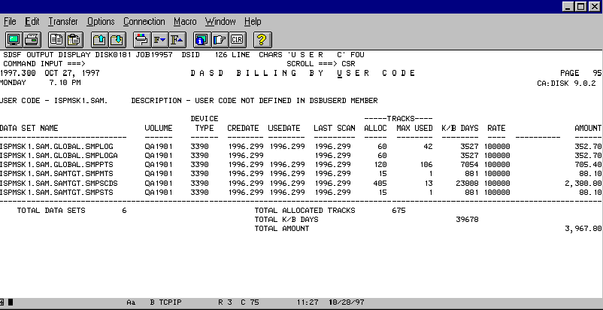The width and height of the screenshot is (603, 310).
Task: Click the copy pages toolbar icon
Action: [56, 40]
